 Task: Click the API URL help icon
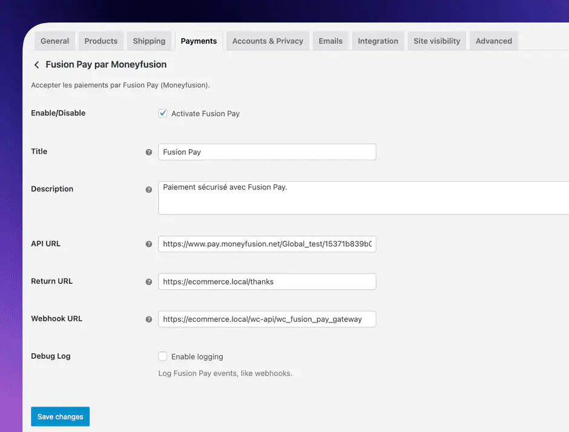(148, 244)
